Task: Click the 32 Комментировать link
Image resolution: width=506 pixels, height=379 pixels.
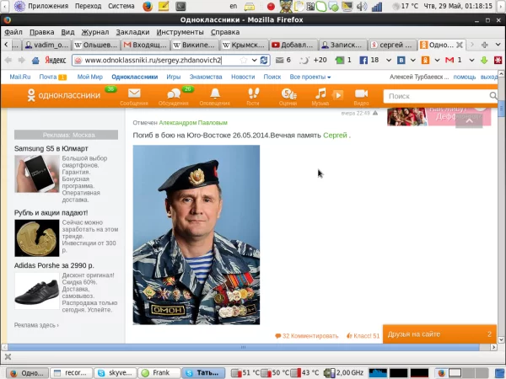Action: 306,335
